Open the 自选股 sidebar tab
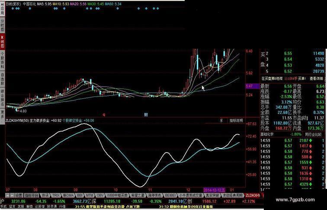The image size is (327, 210). coord(2,79)
